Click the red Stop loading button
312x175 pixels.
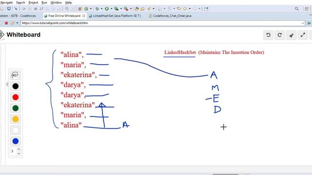(6, 23)
